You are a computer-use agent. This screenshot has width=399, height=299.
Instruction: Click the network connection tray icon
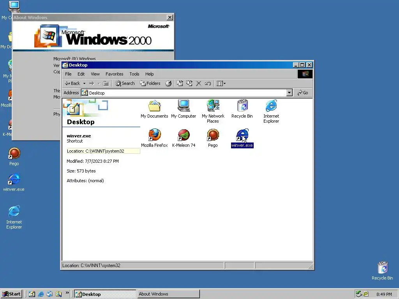pyautogui.click(x=358, y=294)
